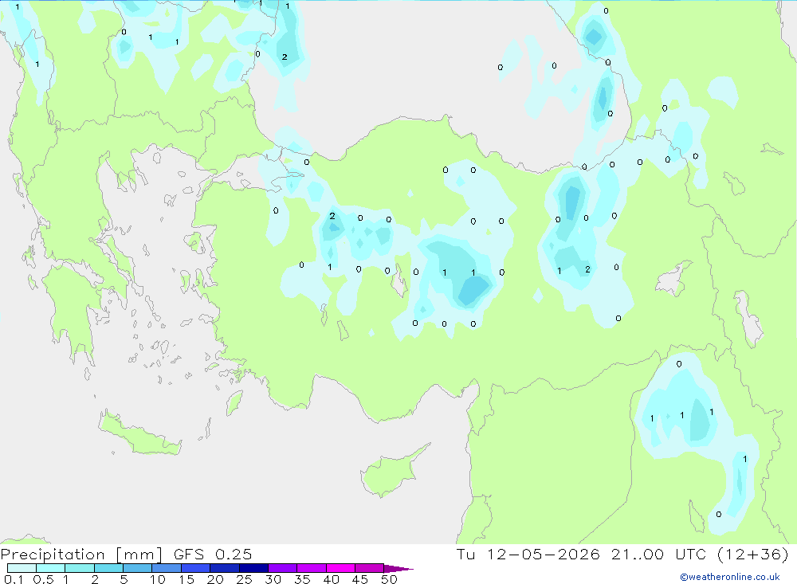Click the 'Tu 12-05-2026' date text
This screenshot has height=584, width=797.
coord(528,554)
